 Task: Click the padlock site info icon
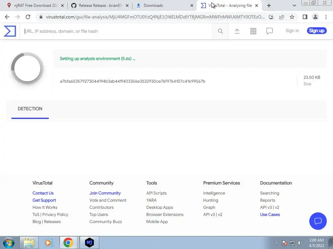(x=41, y=17)
